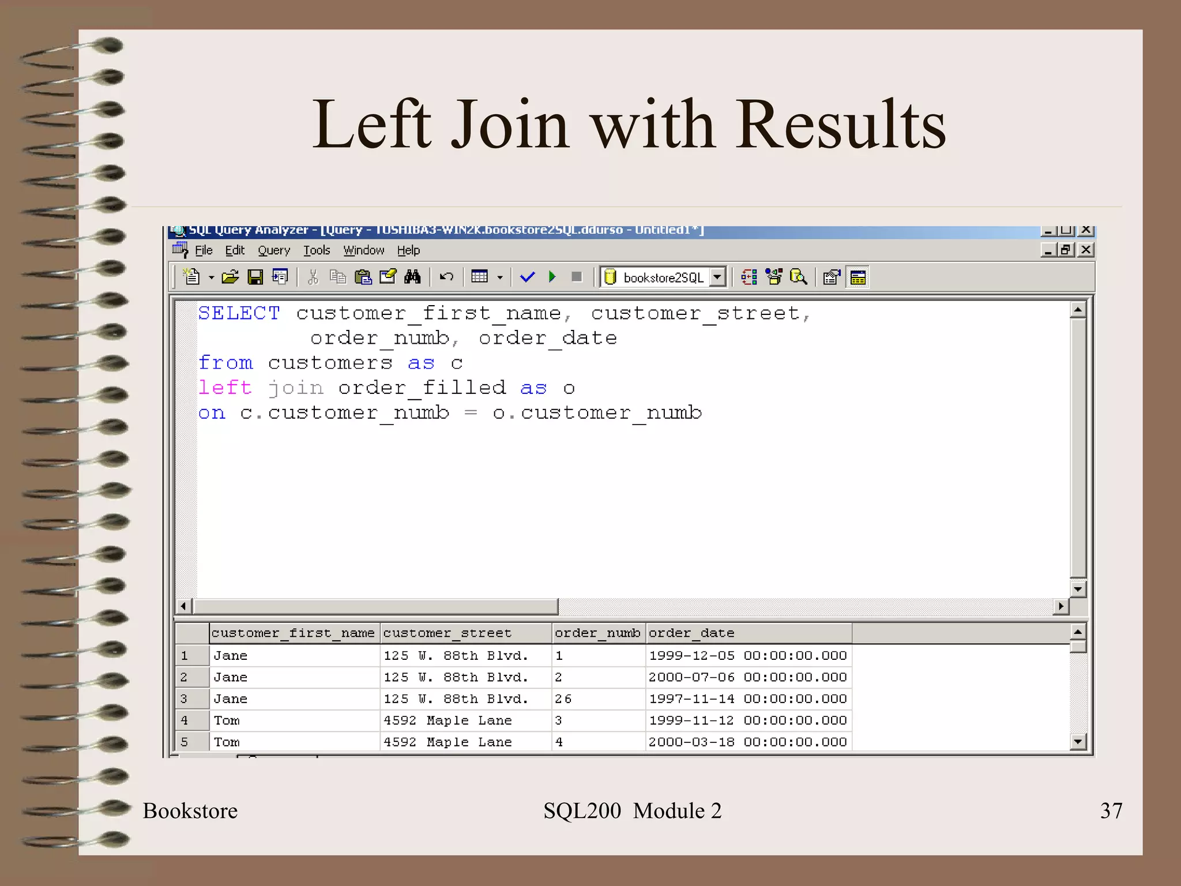
Task: Click the customer_first_name column header
Action: [x=293, y=633]
